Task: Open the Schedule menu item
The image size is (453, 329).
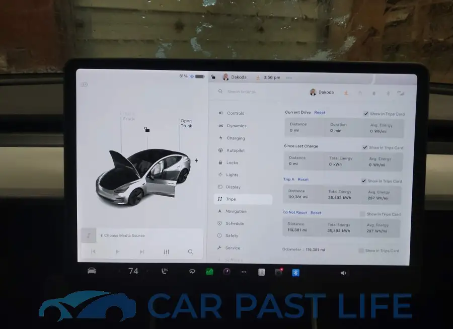Action: coord(230,223)
